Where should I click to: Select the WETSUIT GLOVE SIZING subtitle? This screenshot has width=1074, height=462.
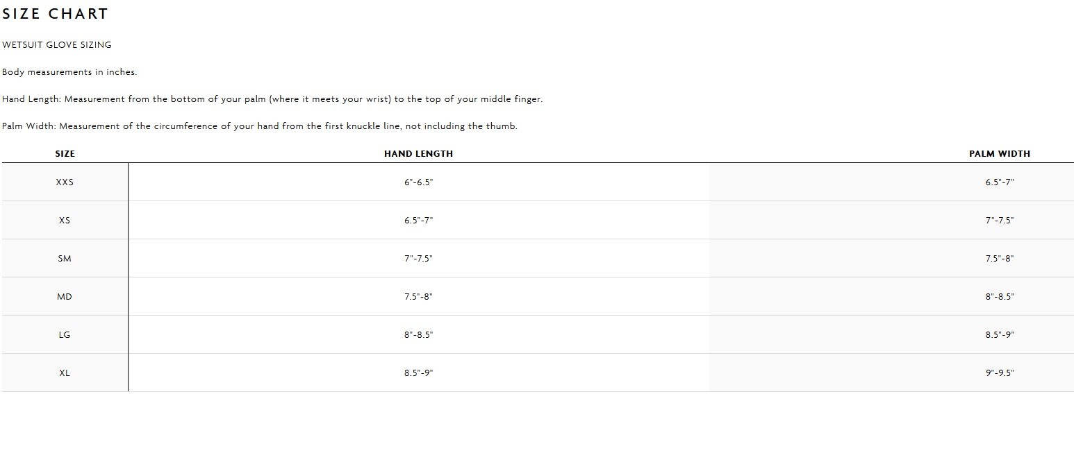[x=57, y=45]
